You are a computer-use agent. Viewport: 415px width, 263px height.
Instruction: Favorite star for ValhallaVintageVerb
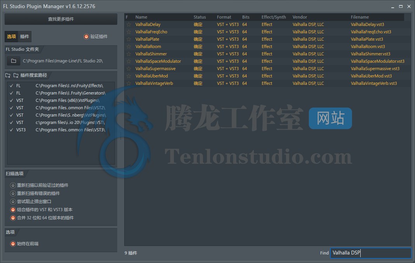(128, 83)
